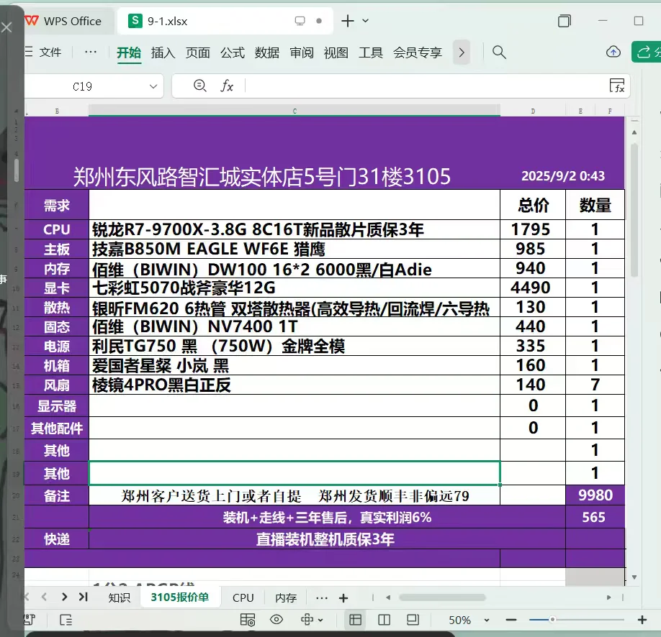Select the 数据 ribbon tab
Screen dimensions: 661x637
point(267,52)
